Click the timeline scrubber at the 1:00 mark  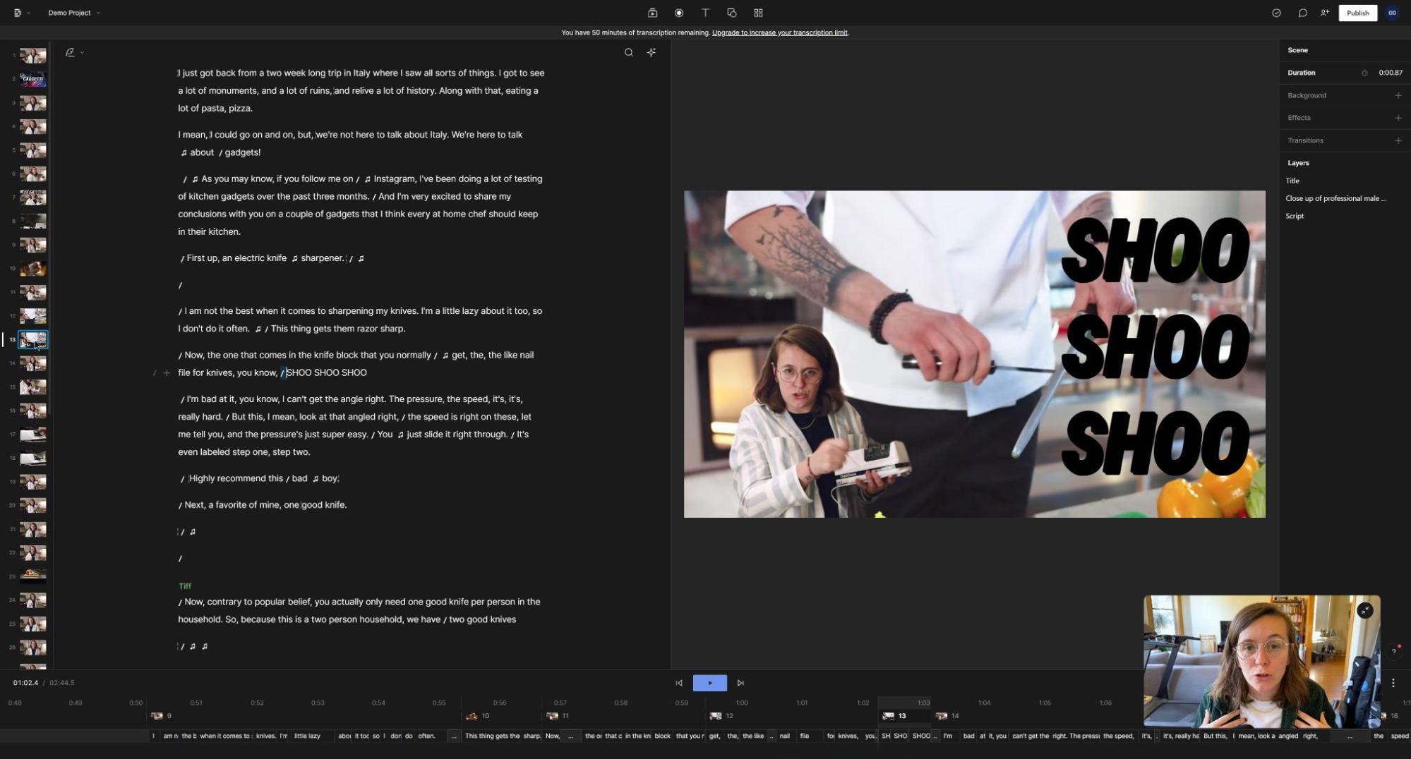click(x=741, y=703)
